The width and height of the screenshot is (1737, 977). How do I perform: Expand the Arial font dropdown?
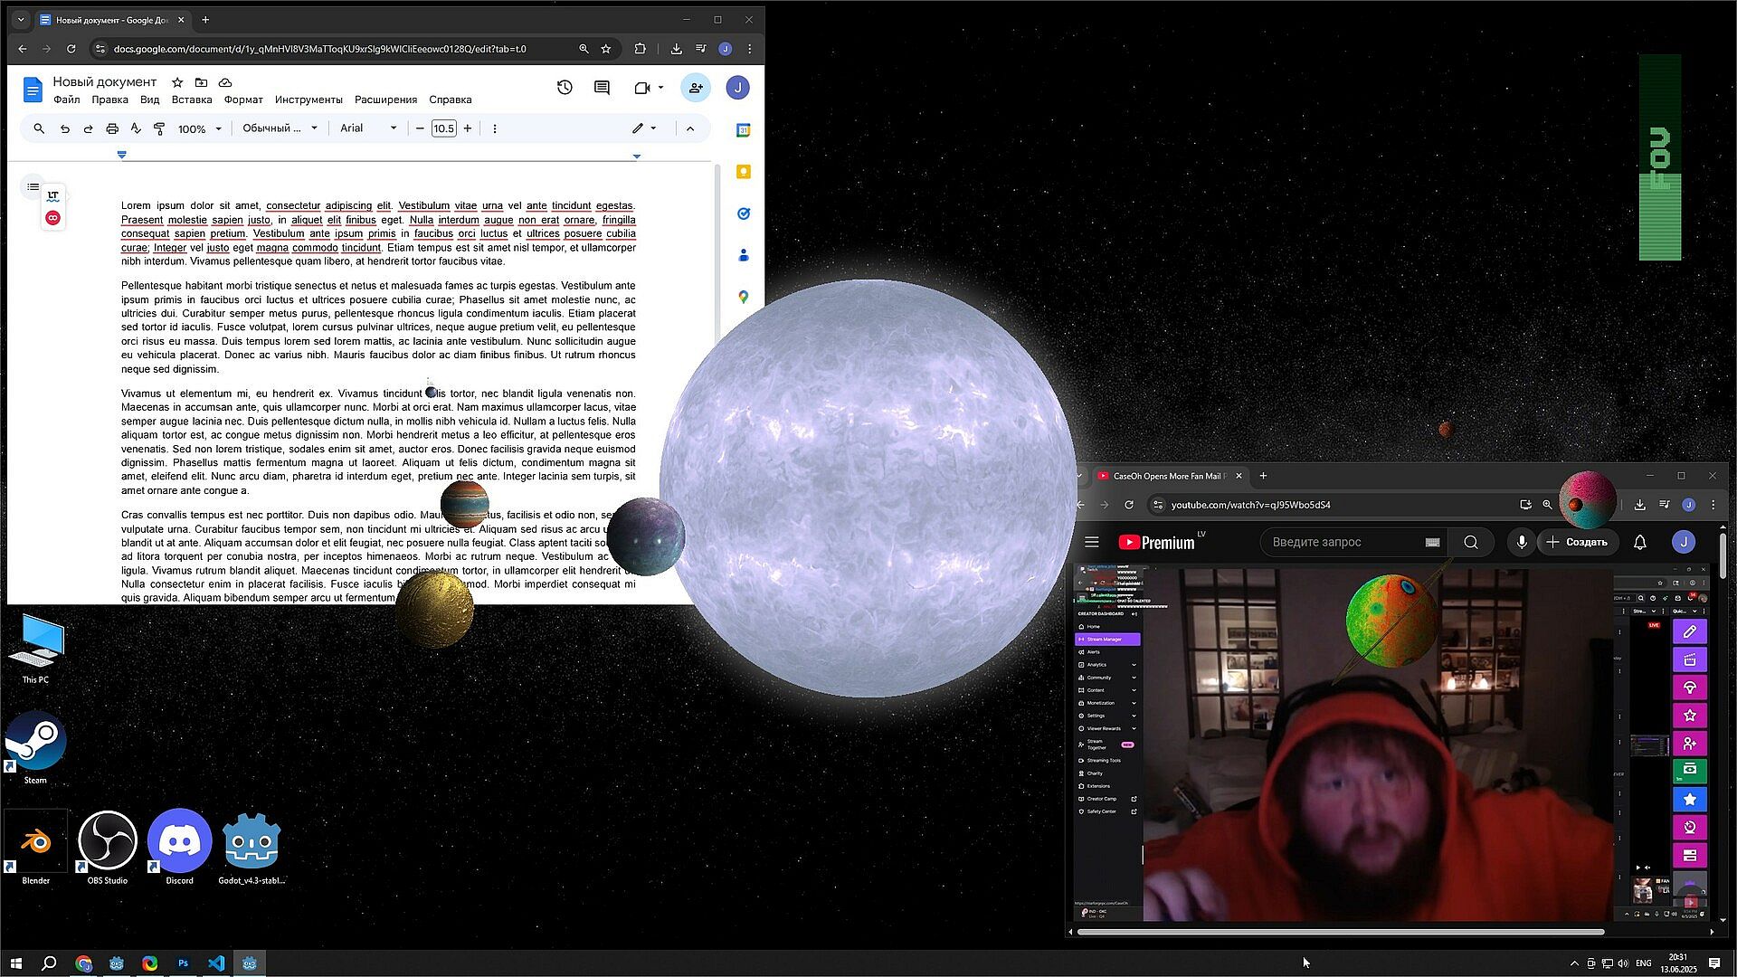pyautogui.click(x=368, y=128)
